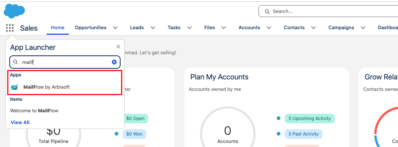Click the global search magnifier icon

point(267,11)
